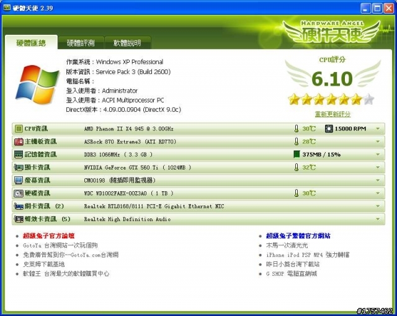Click the CPU thermometer icon next to 30℃
The height and width of the screenshot is (316, 397).
(x=297, y=129)
